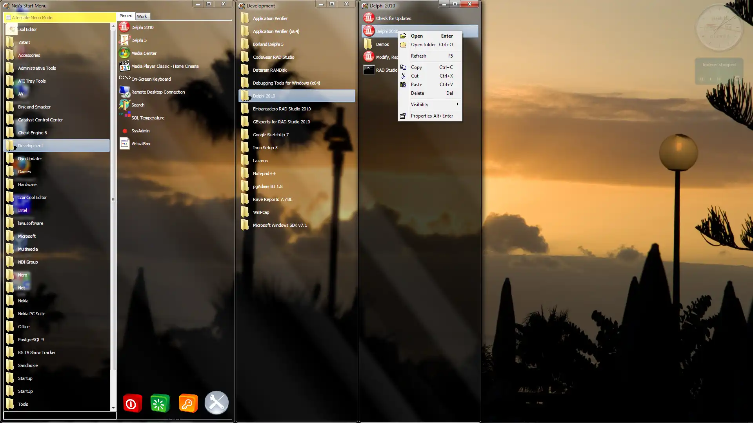
Task: Expand the Accessories folder
Action: click(x=57, y=55)
